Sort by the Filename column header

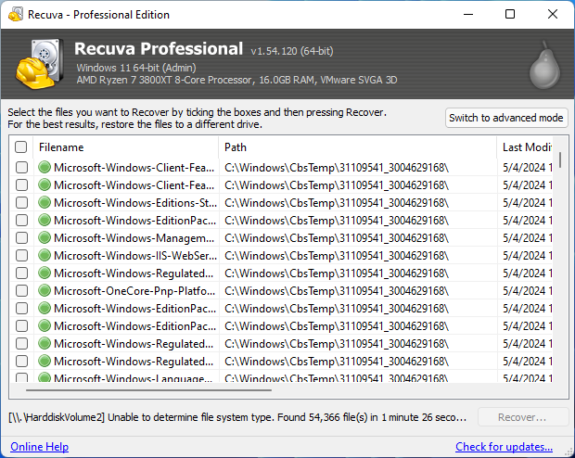tap(126, 147)
